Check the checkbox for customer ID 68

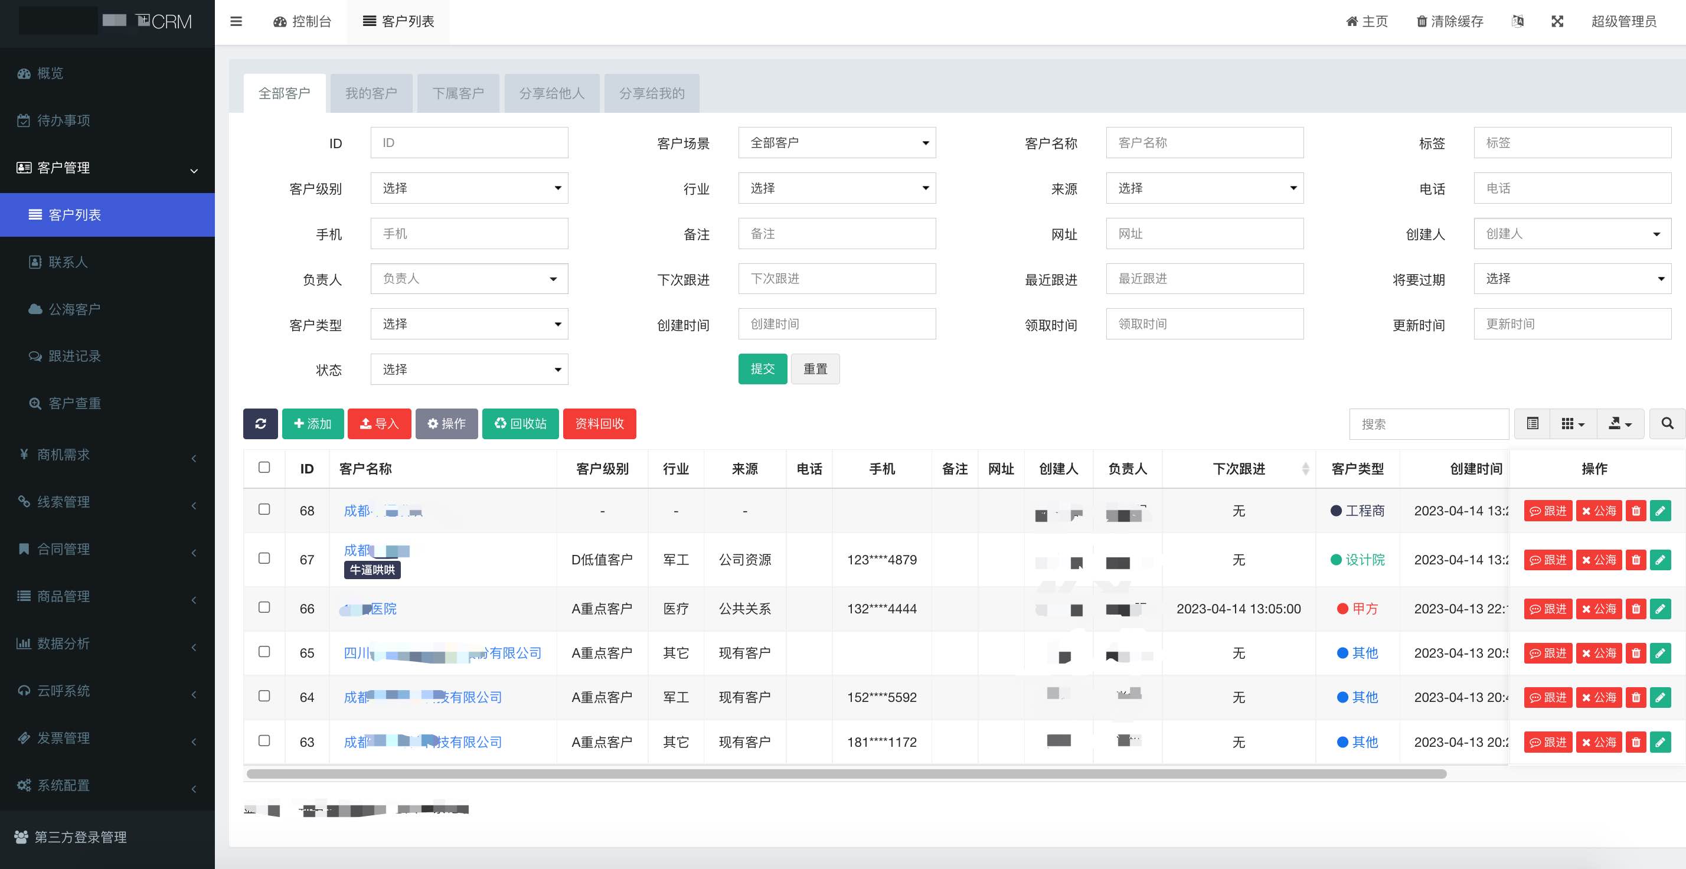pos(264,509)
